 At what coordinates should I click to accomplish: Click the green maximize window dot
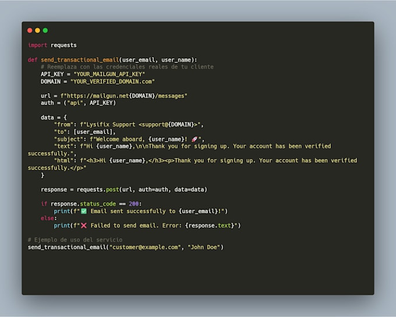45,30
